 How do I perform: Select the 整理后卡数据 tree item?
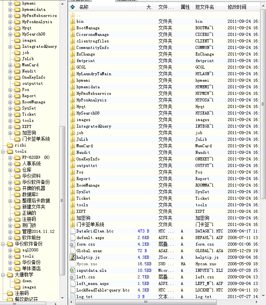coord(36,201)
